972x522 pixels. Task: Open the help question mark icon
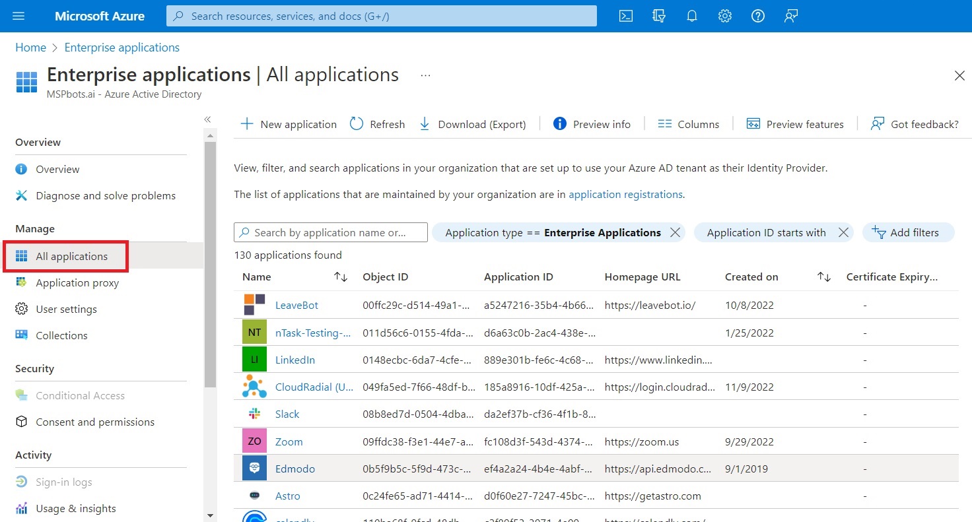pyautogui.click(x=758, y=16)
